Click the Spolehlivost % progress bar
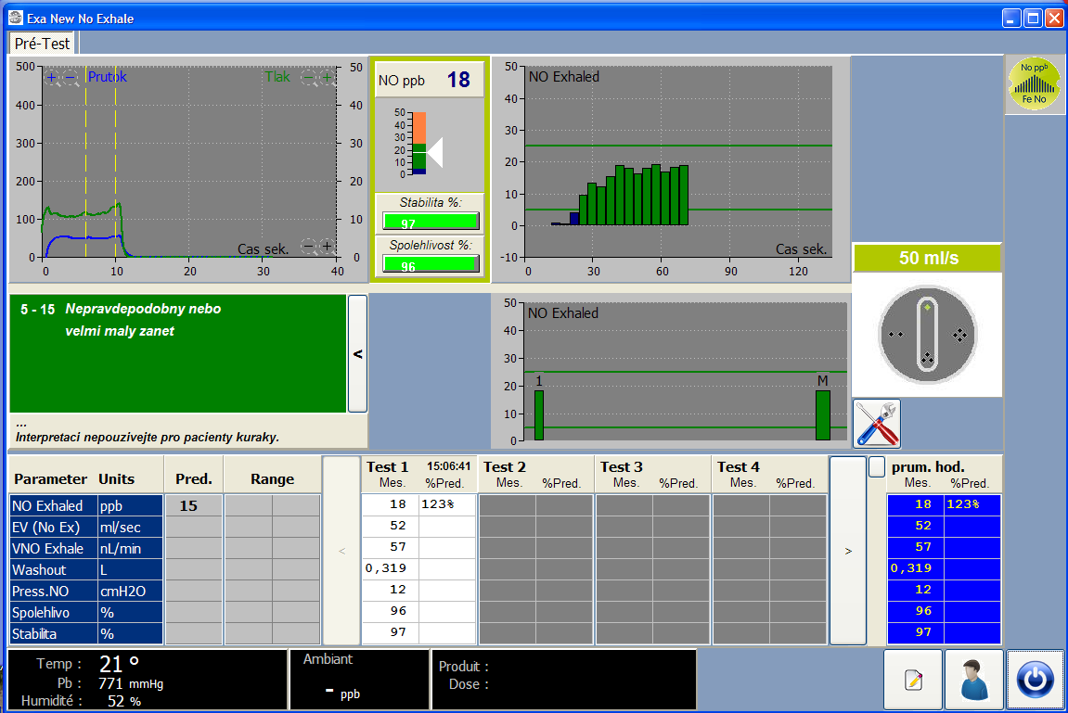 (x=431, y=264)
